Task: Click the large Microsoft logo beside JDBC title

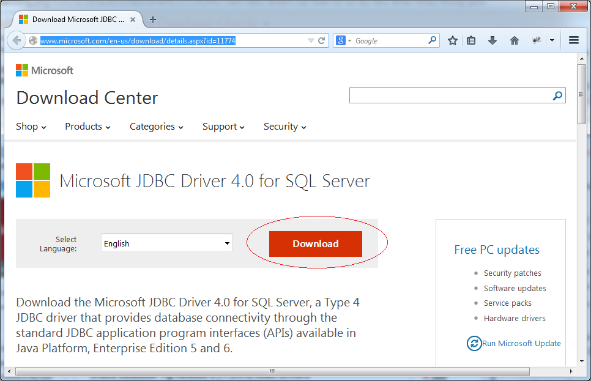Action: (33, 180)
